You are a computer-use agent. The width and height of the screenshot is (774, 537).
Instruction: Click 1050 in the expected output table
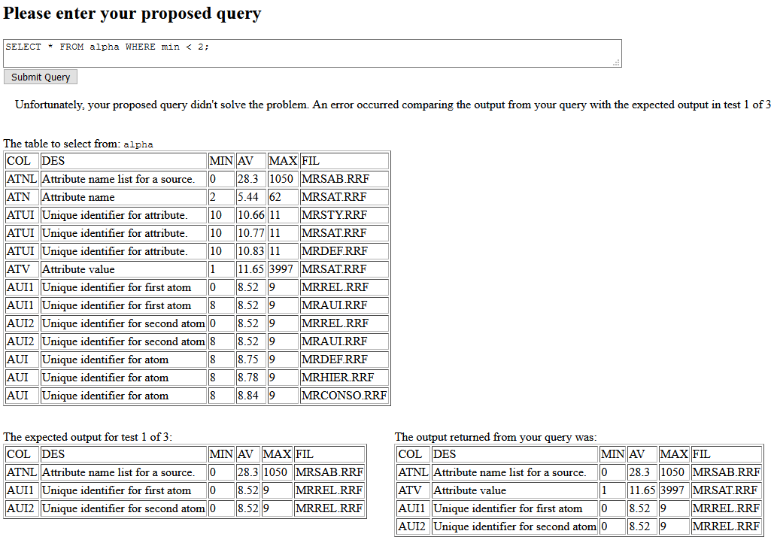pos(277,472)
